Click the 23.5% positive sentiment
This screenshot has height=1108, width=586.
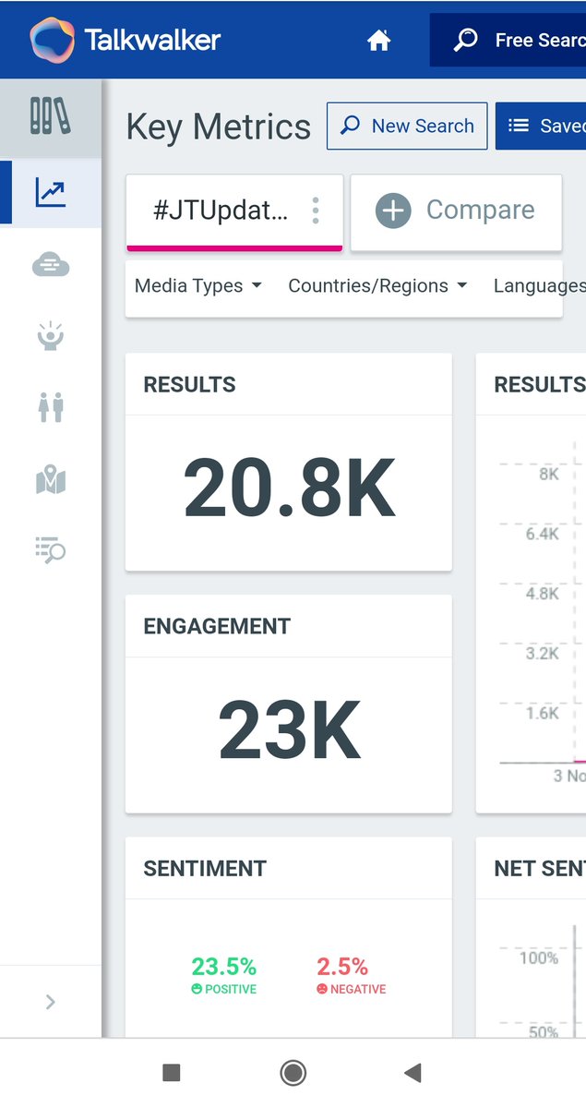click(224, 967)
